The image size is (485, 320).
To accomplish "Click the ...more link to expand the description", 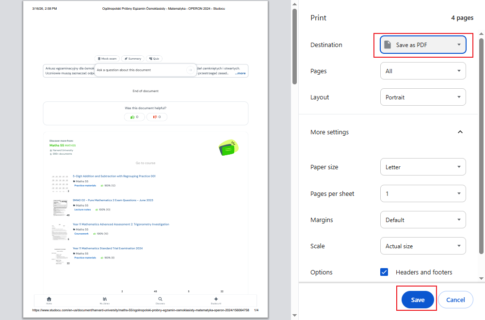I will point(240,73).
